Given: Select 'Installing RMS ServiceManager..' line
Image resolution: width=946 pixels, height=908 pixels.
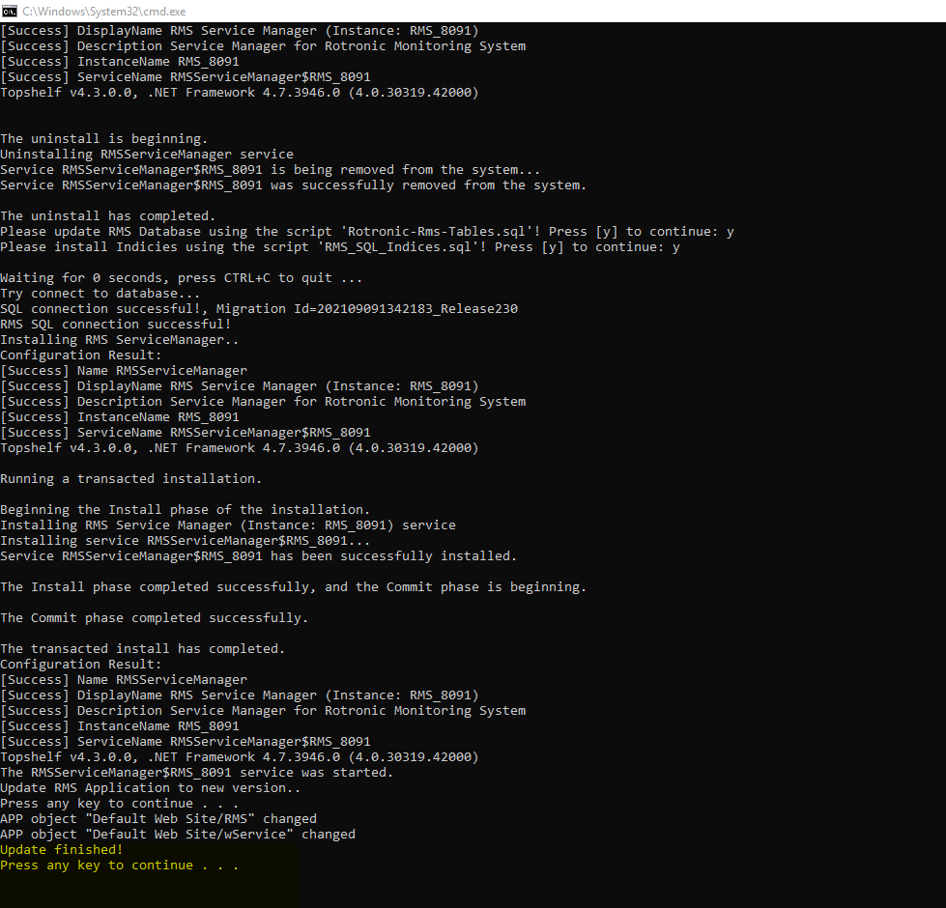Looking at the screenshot, I should tap(120, 340).
